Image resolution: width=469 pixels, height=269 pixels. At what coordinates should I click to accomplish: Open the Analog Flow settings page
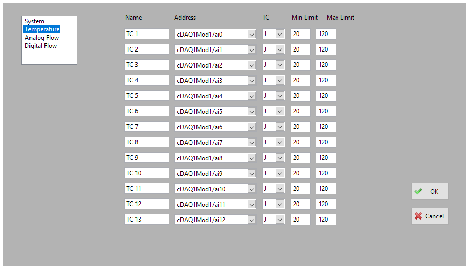point(42,38)
